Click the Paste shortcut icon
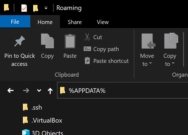Screen dimensions: 188x135 87,61
